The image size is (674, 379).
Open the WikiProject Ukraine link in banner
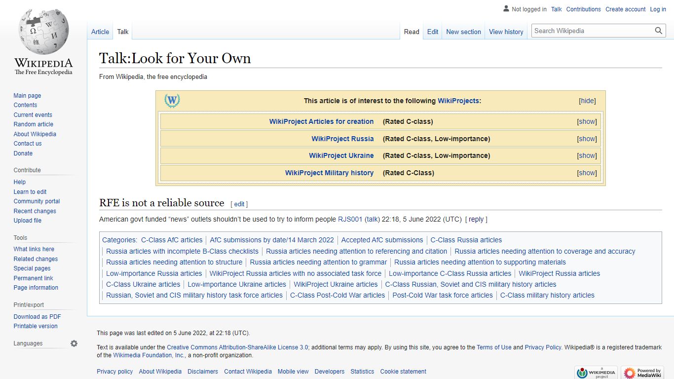coord(341,155)
